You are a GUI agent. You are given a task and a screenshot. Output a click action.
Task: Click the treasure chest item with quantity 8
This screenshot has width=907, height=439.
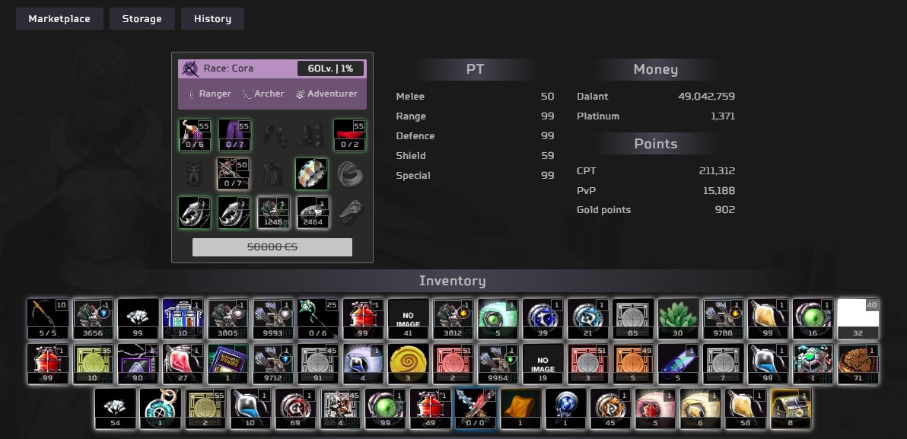791,408
